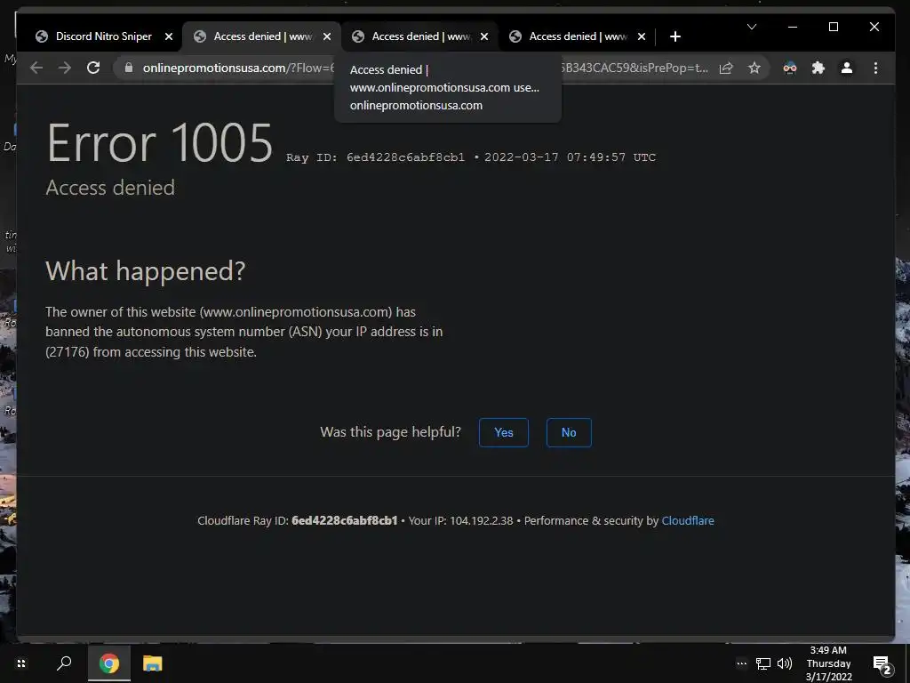Click the 2022-03-17 07:49:57 UTC timestamp

point(570,157)
